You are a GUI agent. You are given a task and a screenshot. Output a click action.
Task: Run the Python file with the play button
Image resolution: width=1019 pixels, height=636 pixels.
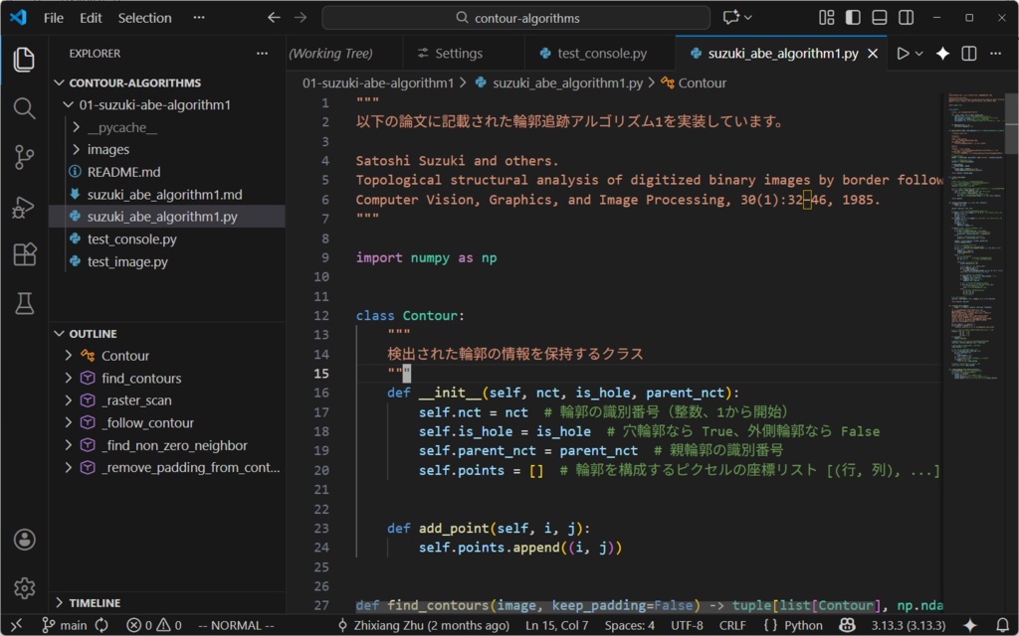[x=902, y=54]
